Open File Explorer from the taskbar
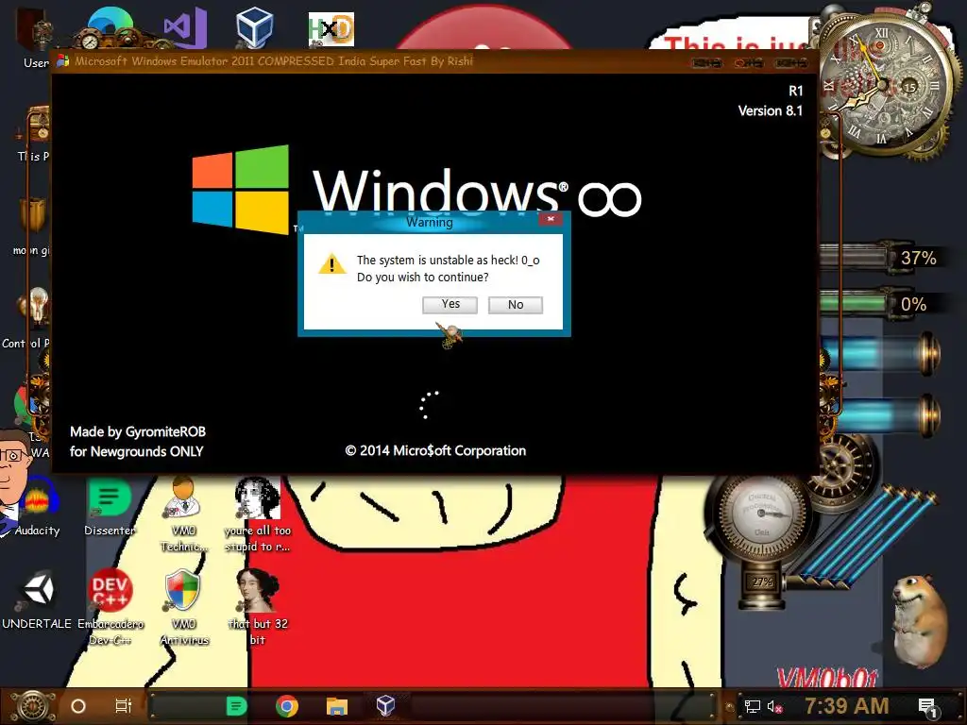The height and width of the screenshot is (725, 967). pyautogui.click(x=337, y=706)
